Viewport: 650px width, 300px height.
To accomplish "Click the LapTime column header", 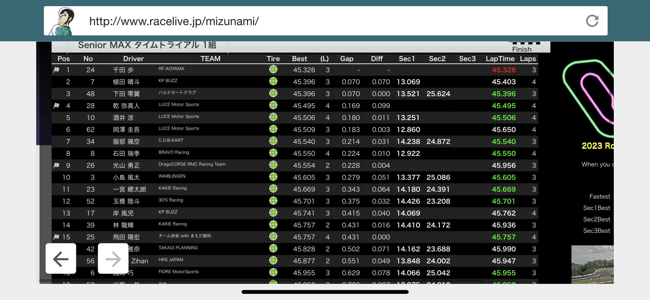I will [x=500, y=59].
